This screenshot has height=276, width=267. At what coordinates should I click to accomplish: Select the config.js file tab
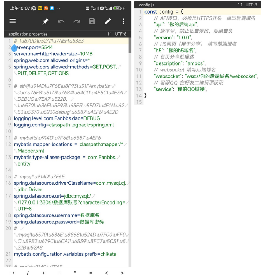pyautogui.click(x=146, y=5)
